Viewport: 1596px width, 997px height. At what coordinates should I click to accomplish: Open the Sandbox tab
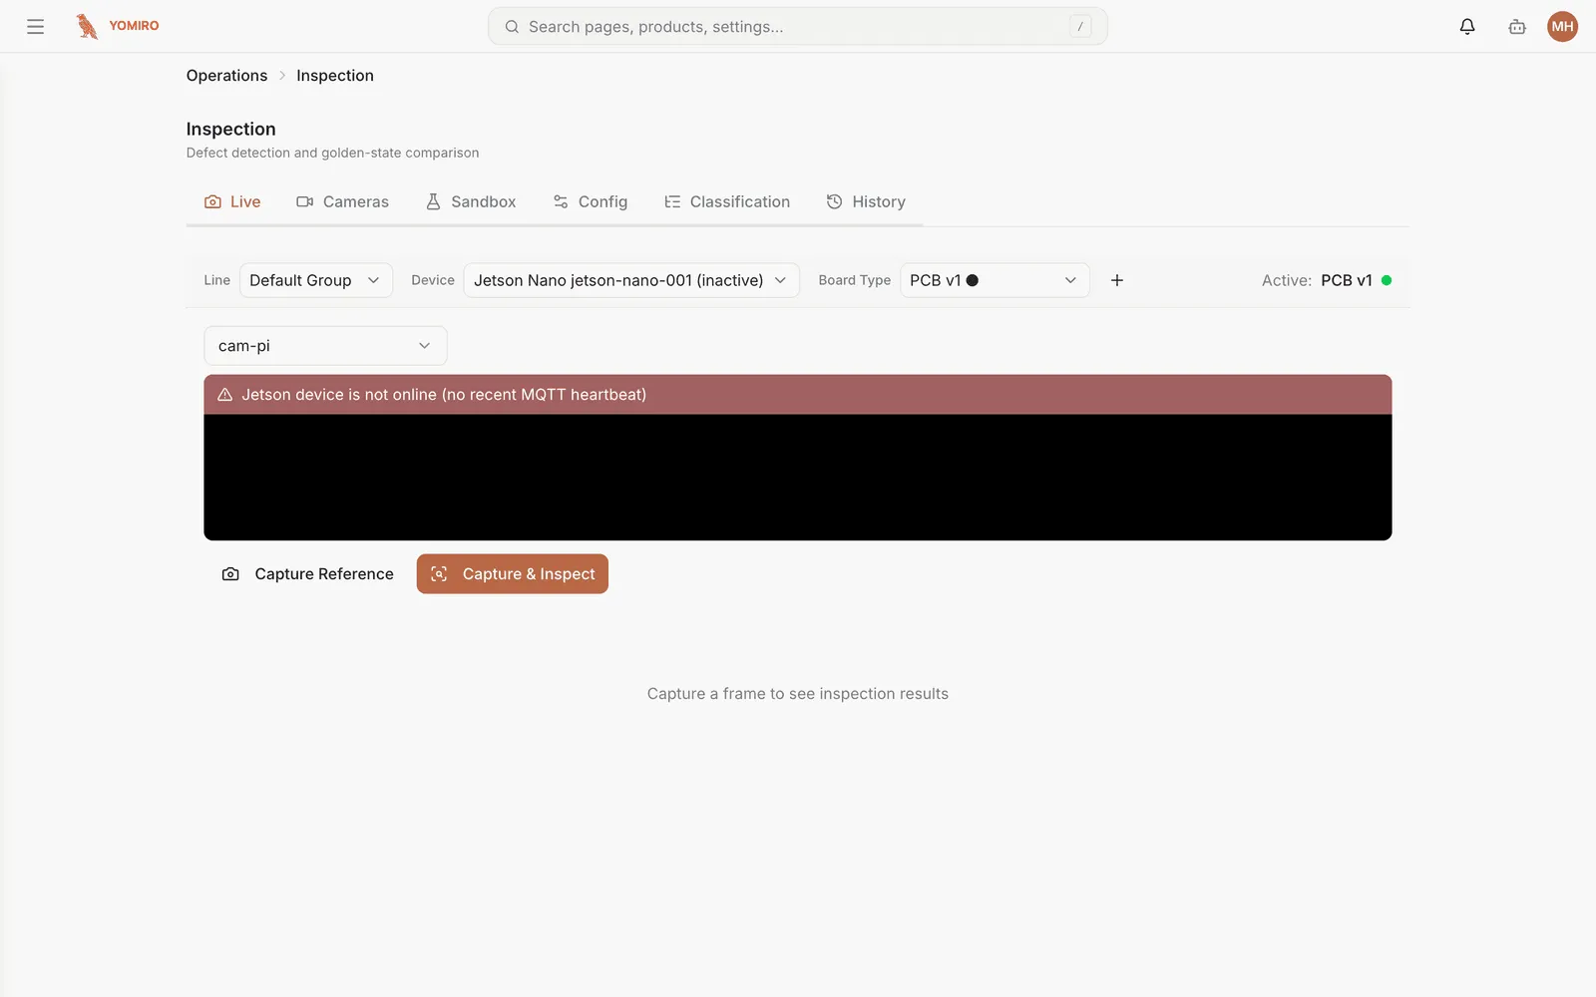[x=471, y=201]
